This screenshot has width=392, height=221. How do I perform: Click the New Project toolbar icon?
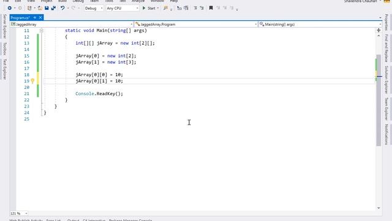(x=29, y=8)
